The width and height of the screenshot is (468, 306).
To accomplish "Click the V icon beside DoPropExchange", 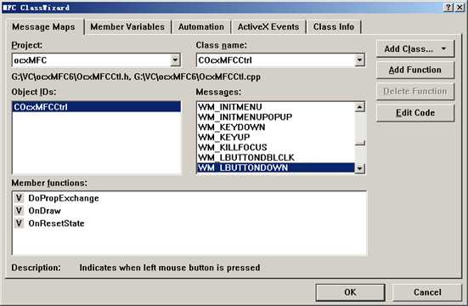I will [19, 198].
